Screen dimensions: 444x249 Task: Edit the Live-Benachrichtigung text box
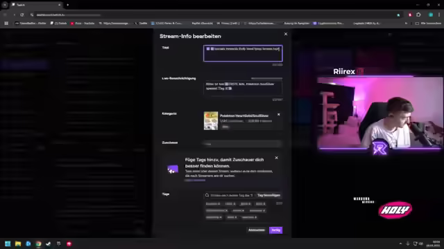pyautogui.click(x=243, y=88)
